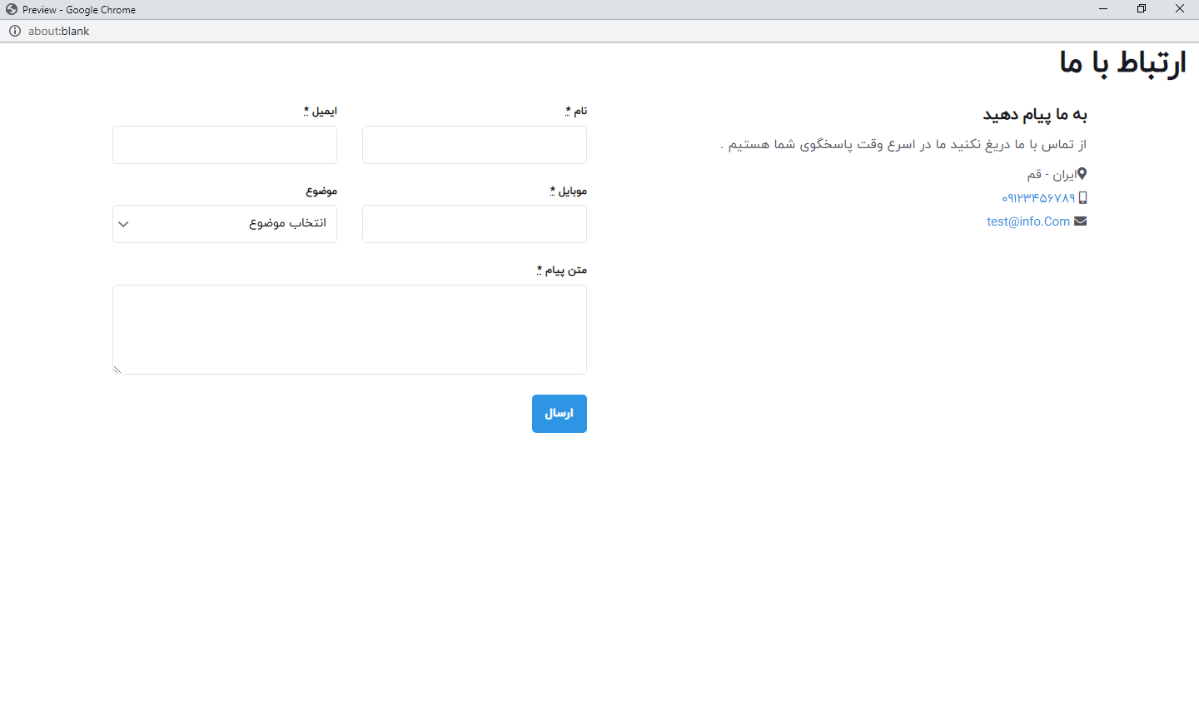Screen dimensions: 1199x716
Task: Open the test@info.Com email link
Action: [x=1028, y=221]
